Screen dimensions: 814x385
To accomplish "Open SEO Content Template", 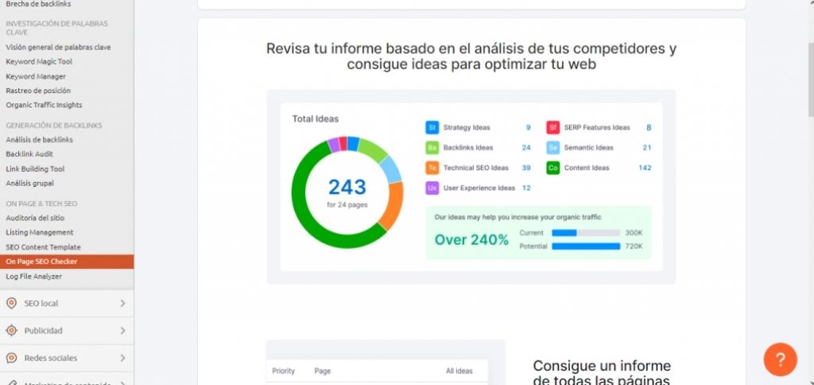I will tap(43, 247).
